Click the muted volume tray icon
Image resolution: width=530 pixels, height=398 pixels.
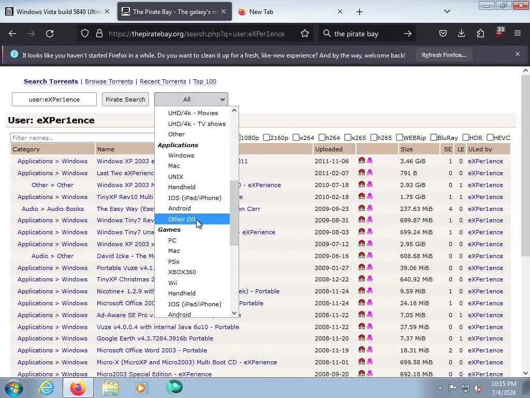coord(478,389)
